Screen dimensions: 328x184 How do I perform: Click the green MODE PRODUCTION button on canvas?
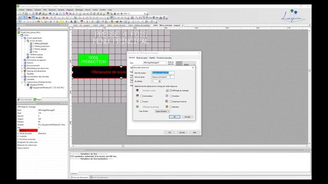point(93,60)
